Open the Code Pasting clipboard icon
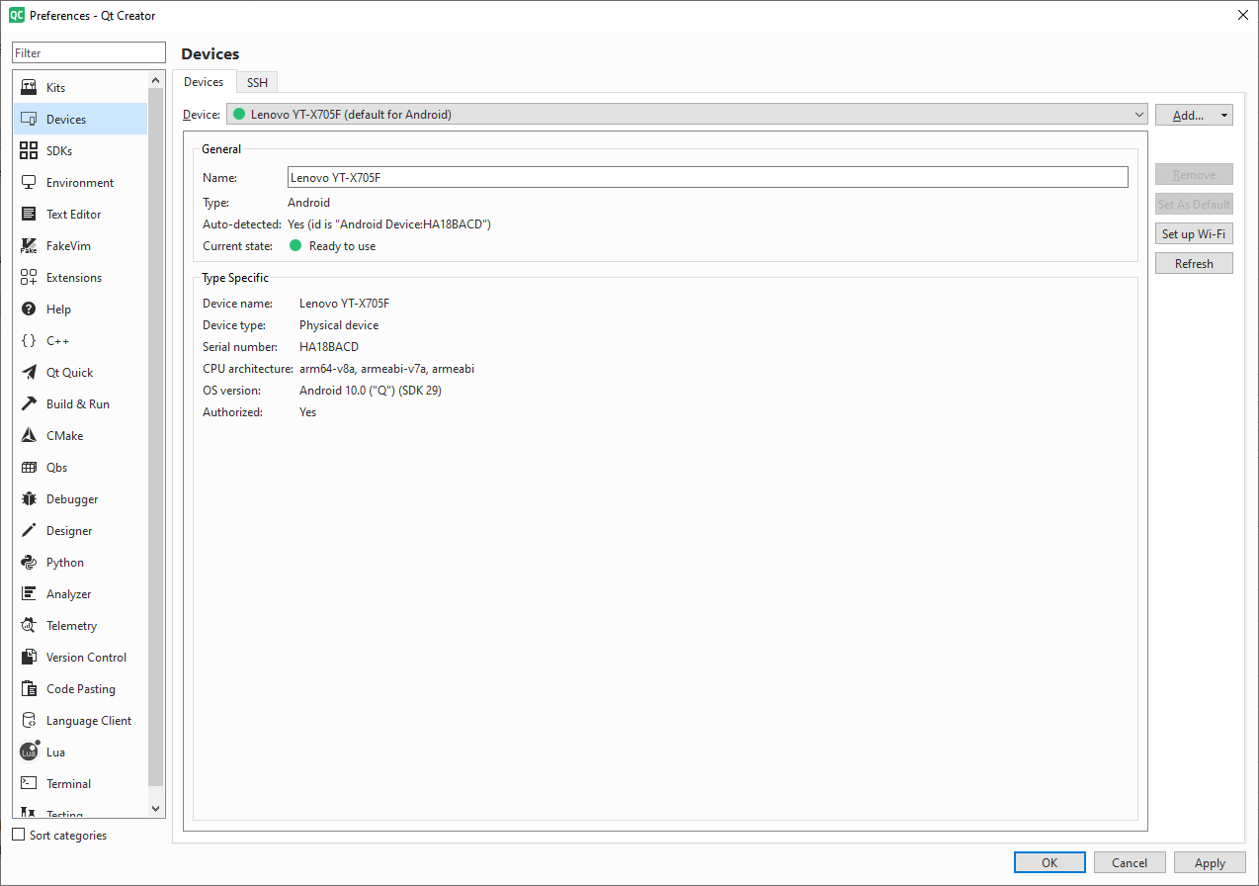This screenshot has width=1259, height=886. (29, 689)
